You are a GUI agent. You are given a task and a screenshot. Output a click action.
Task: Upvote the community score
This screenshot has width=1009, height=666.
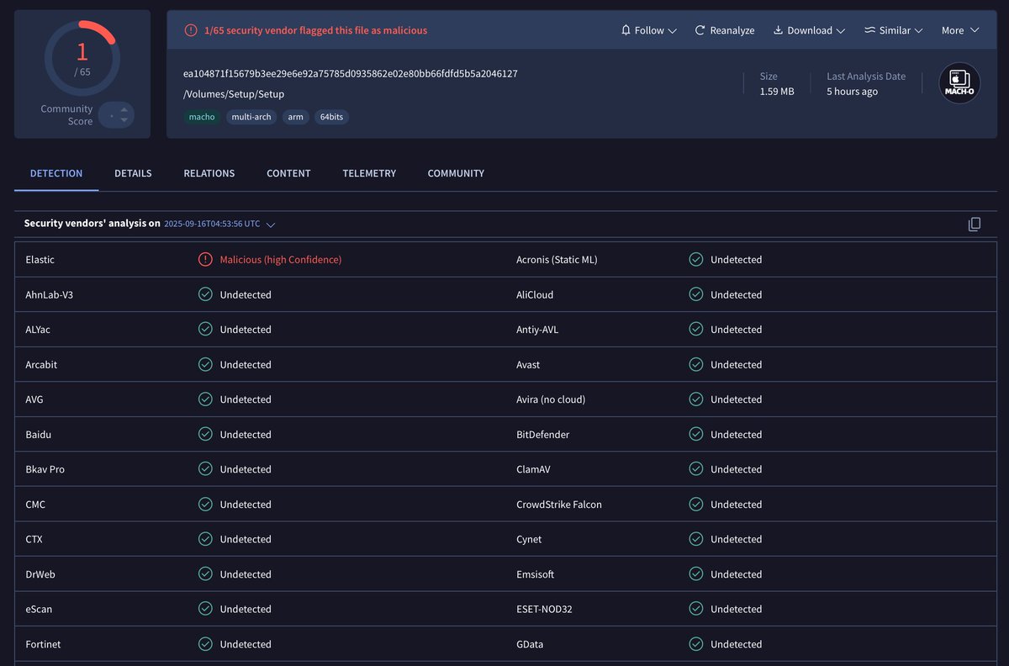[x=124, y=109]
